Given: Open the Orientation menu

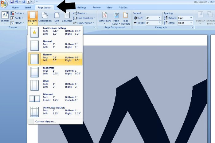Looking at the screenshot, I should point(45,18).
